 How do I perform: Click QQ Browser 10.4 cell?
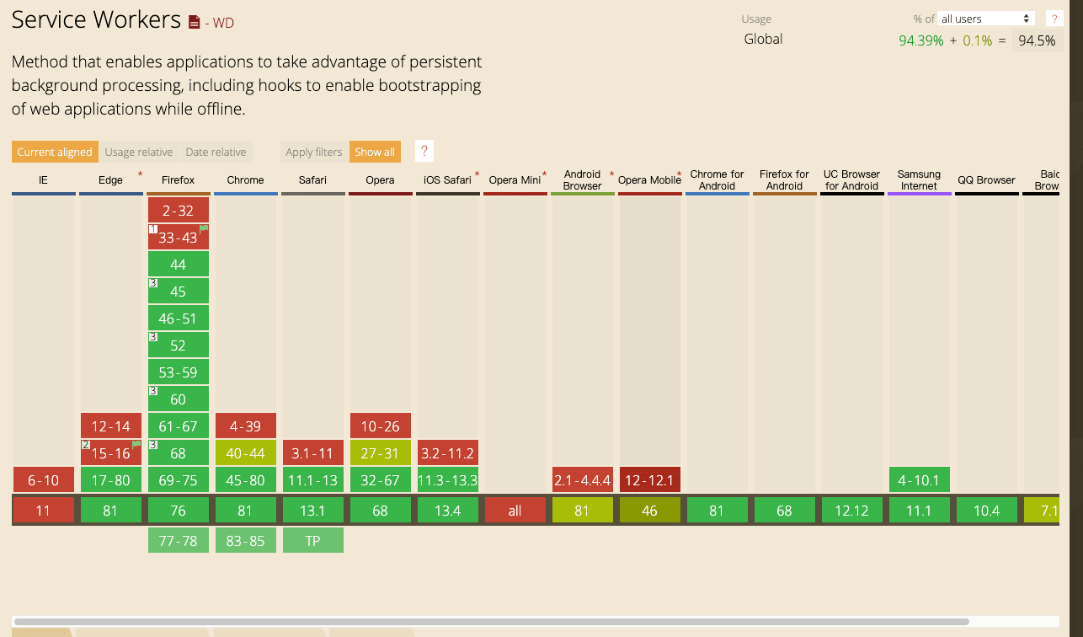987,511
